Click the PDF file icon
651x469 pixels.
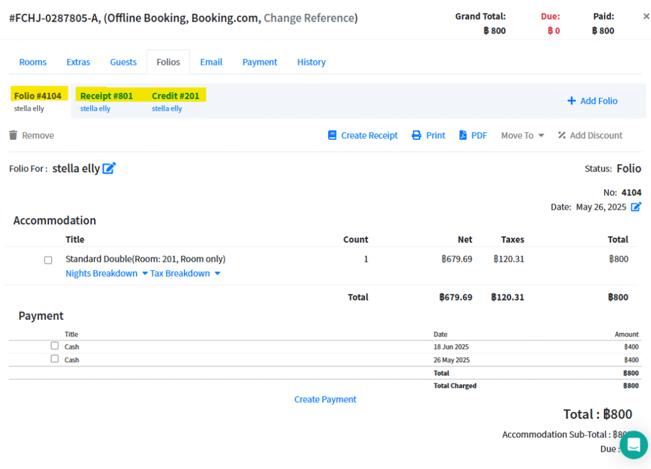pyautogui.click(x=463, y=135)
